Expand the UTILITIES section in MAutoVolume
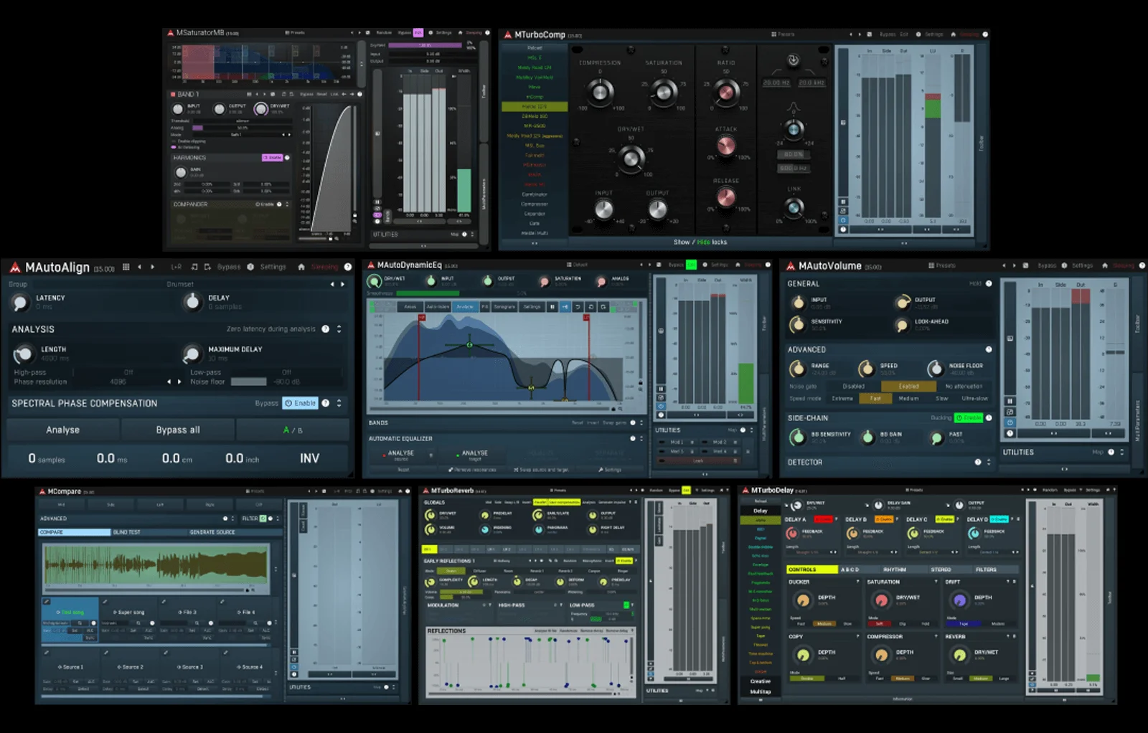The height and width of the screenshot is (733, 1148). [1122, 453]
